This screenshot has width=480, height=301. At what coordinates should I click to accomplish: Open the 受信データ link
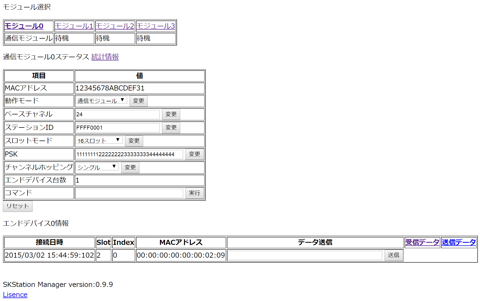pyautogui.click(x=422, y=242)
